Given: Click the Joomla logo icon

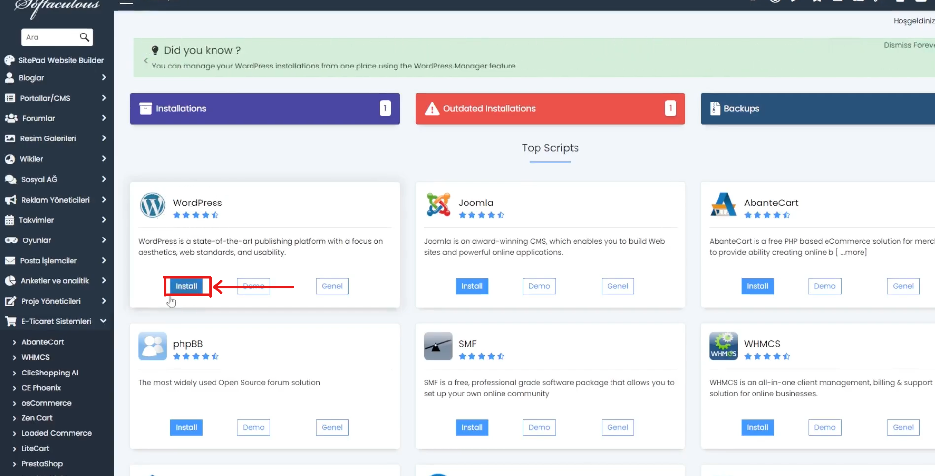Looking at the screenshot, I should 438,205.
